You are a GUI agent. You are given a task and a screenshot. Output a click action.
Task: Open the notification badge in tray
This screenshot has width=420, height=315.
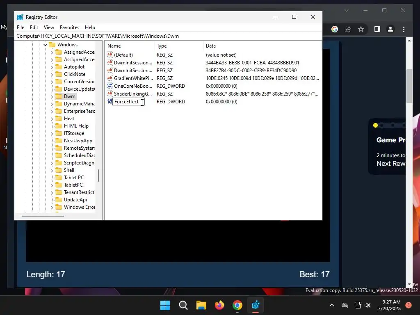pos(409,305)
